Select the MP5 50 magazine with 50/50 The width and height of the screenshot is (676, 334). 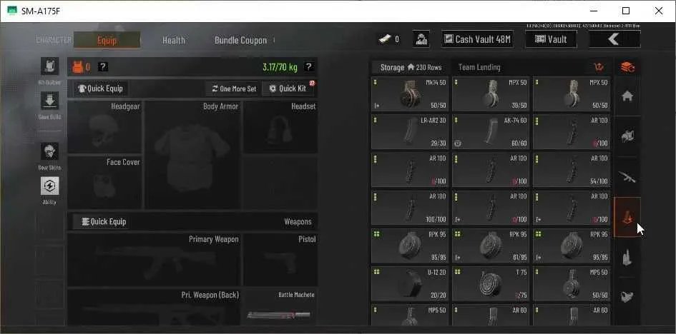tap(572, 283)
